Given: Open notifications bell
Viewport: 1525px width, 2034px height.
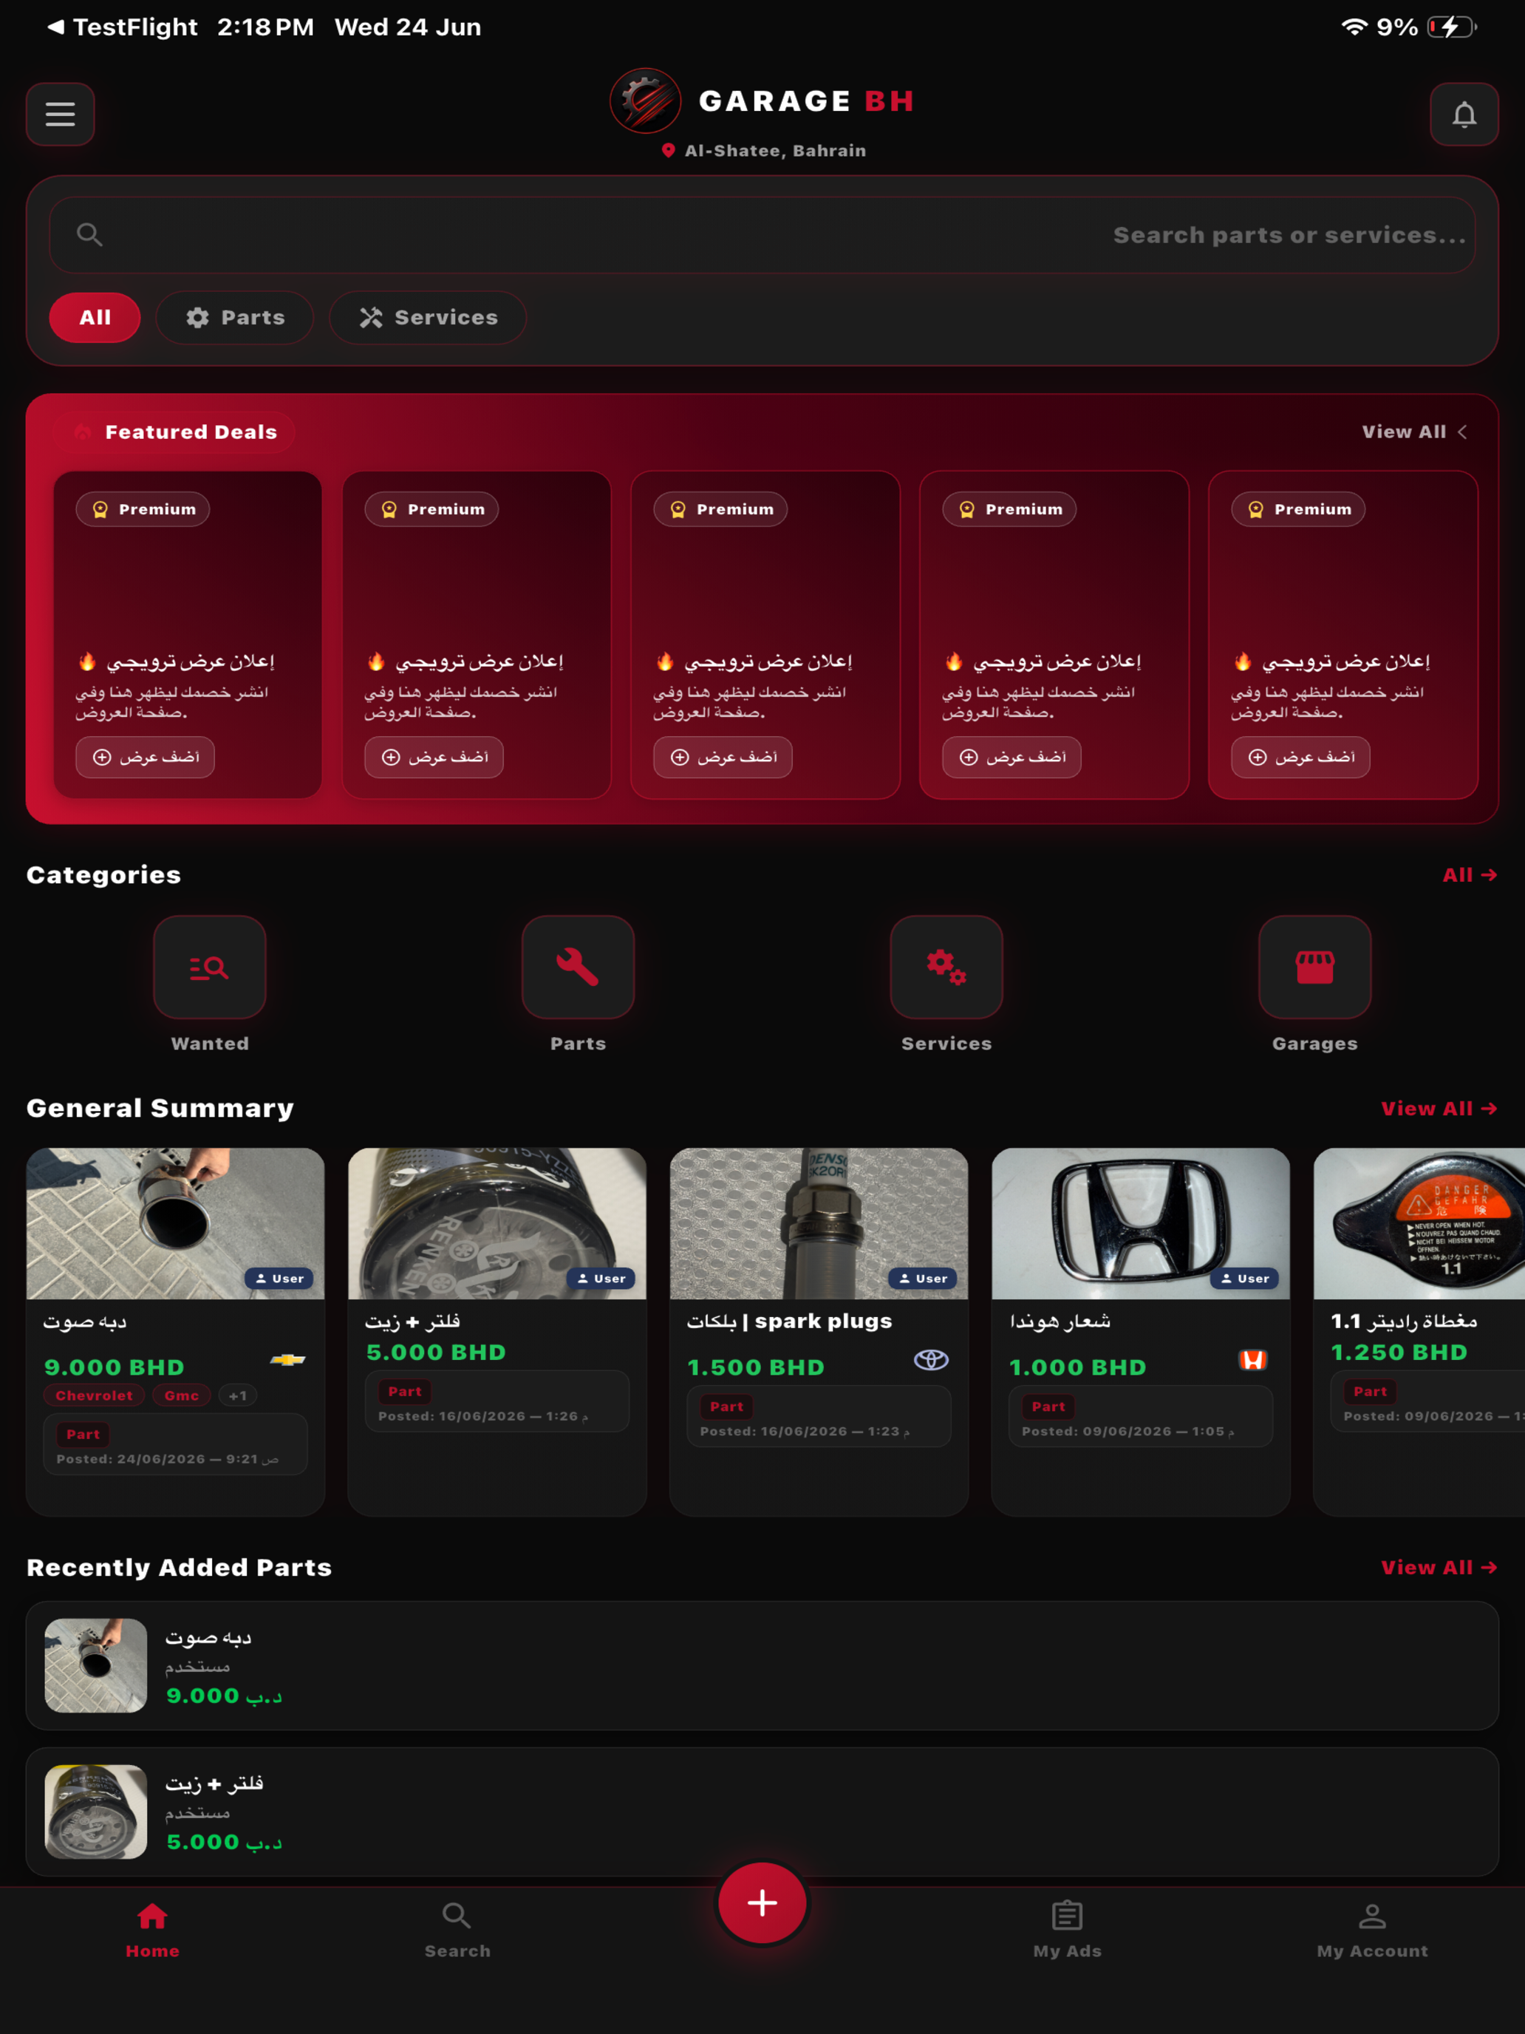Looking at the screenshot, I should point(1464,114).
